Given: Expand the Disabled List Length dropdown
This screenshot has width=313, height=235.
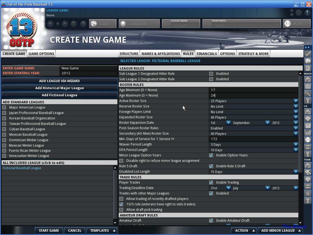Looking at the screenshot, I should point(296,172).
